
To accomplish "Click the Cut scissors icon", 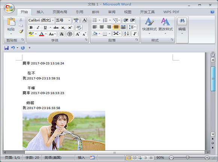I will point(21,20).
